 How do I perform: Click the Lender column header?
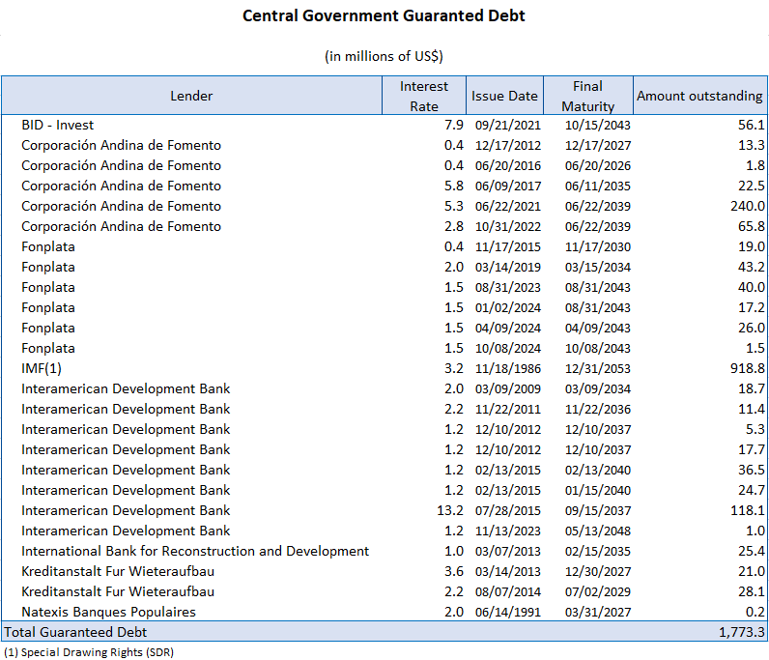tap(191, 96)
